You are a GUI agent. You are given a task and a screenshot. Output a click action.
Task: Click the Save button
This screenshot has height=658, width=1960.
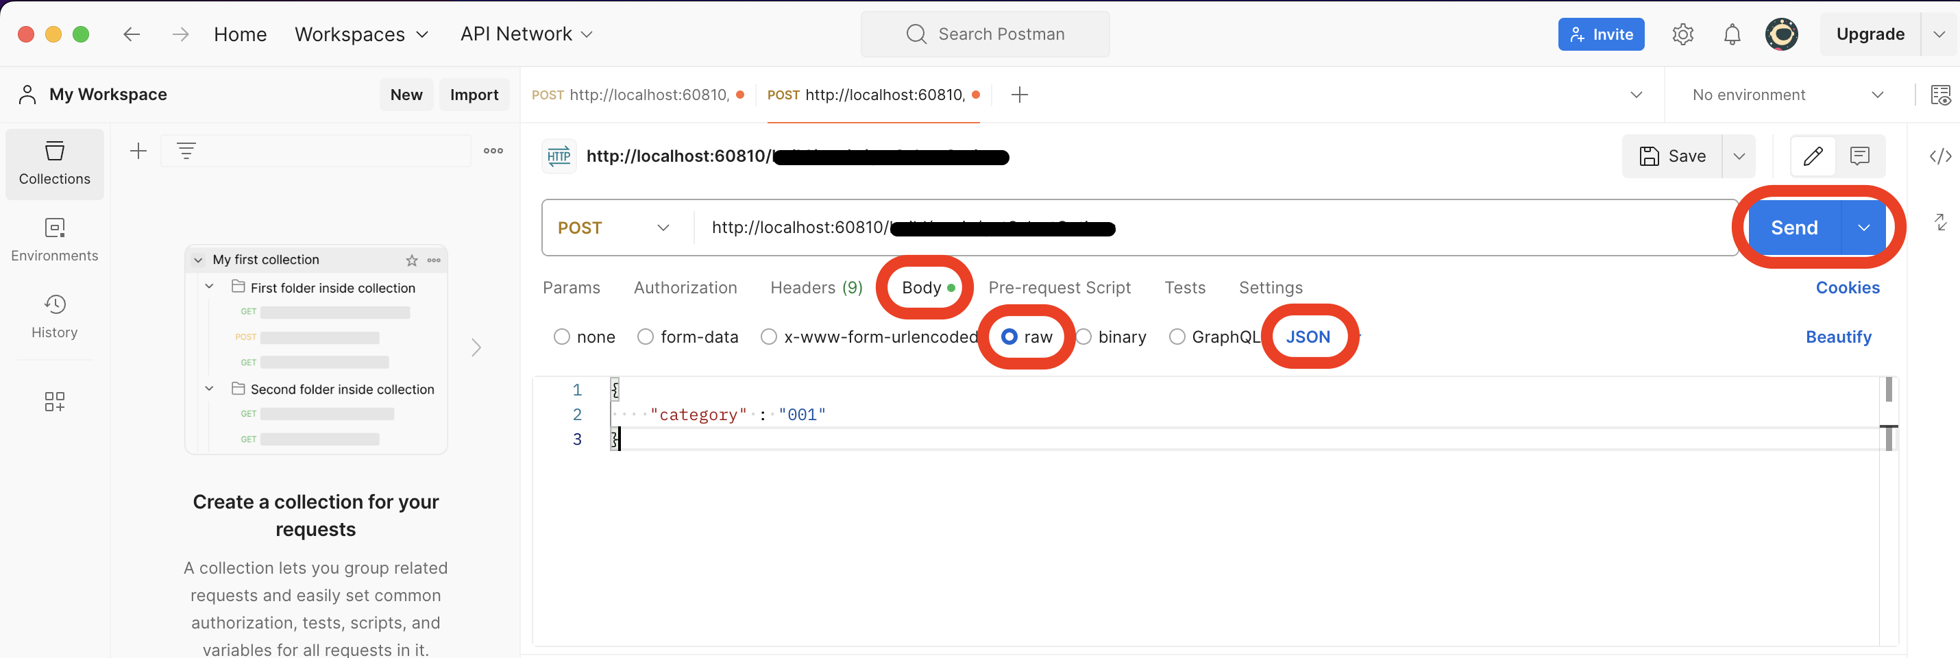pyautogui.click(x=1672, y=156)
